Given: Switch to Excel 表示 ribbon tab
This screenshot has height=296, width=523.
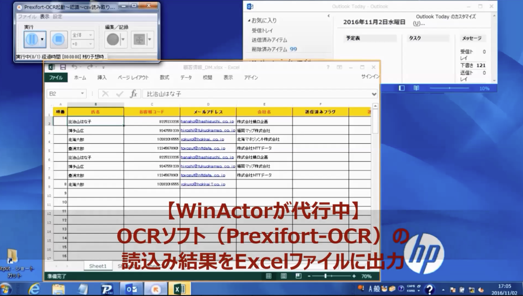Looking at the screenshot, I should coord(228,78).
